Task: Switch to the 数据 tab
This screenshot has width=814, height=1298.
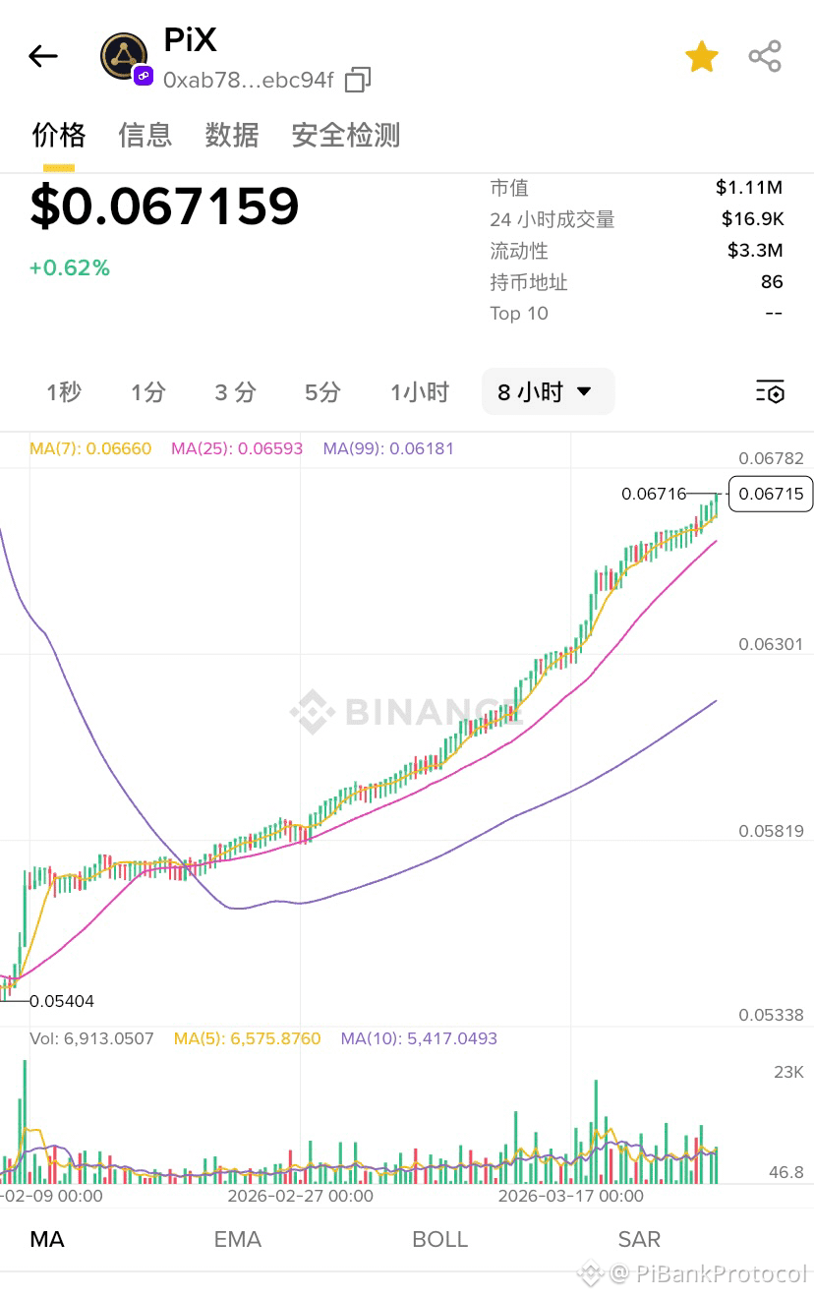Action: tap(232, 135)
